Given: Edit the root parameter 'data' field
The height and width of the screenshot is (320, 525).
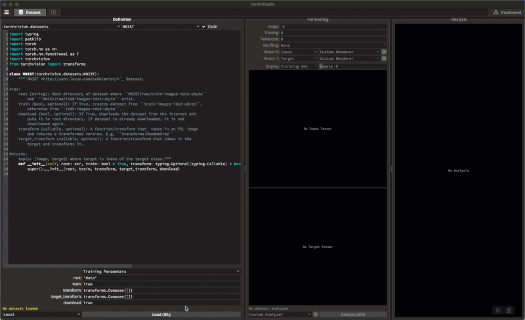Looking at the screenshot, I should [161, 278].
